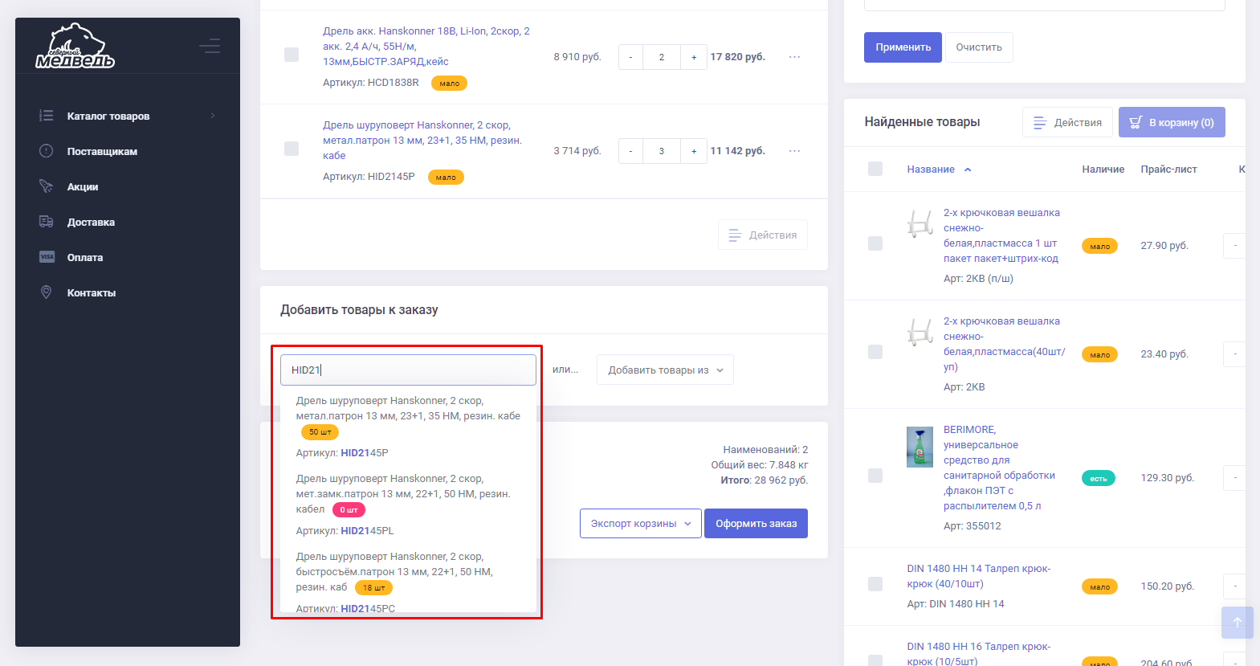Decrease quantity for the 27.90 руб. вешалка
Viewport: 1260px width, 666px height.
1235,246
